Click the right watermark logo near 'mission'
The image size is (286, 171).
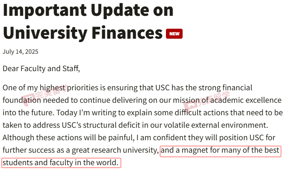coord(190,105)
